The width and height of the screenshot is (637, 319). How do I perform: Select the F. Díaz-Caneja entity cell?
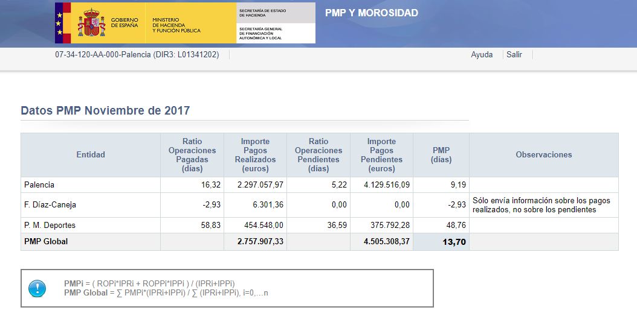(50, 205)
